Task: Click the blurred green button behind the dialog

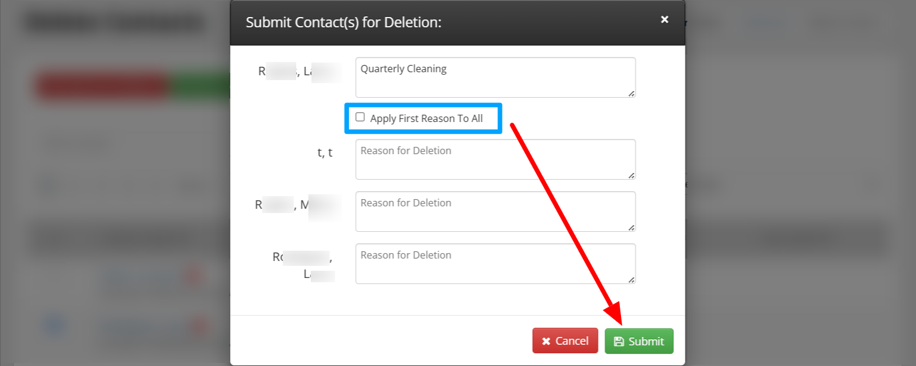Action: point(200,87)
